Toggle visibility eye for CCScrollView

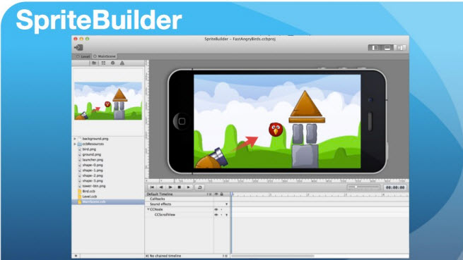tap(216, 215)
